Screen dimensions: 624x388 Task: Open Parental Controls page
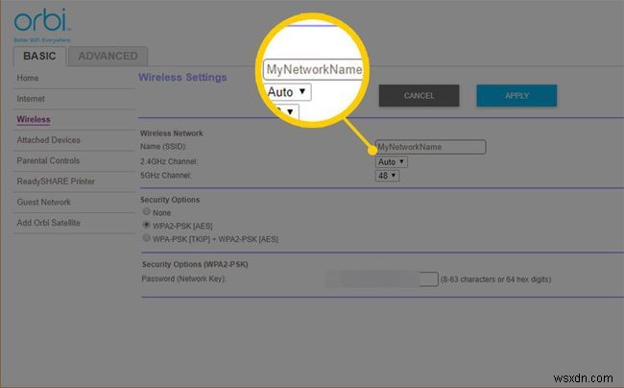click(x=48, y=160)
